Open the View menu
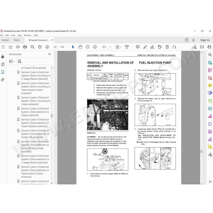This screenshot has width=213, height=213. [x=13, y=35]
